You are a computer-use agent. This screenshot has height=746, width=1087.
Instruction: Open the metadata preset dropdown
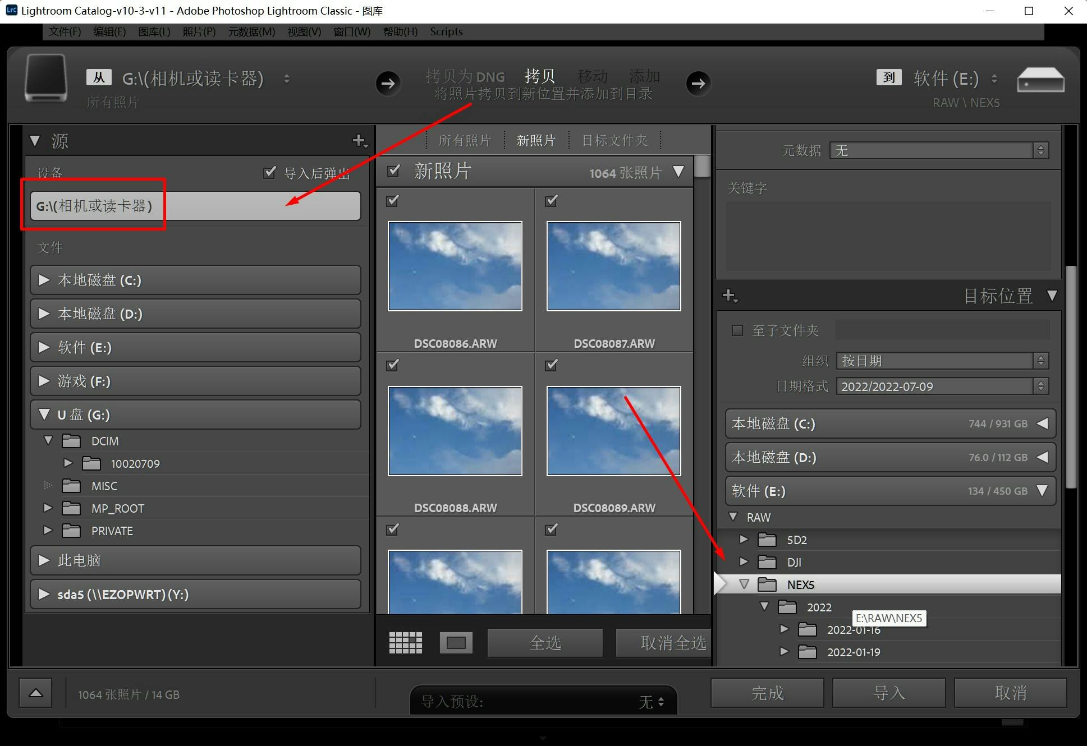point(939,150)
